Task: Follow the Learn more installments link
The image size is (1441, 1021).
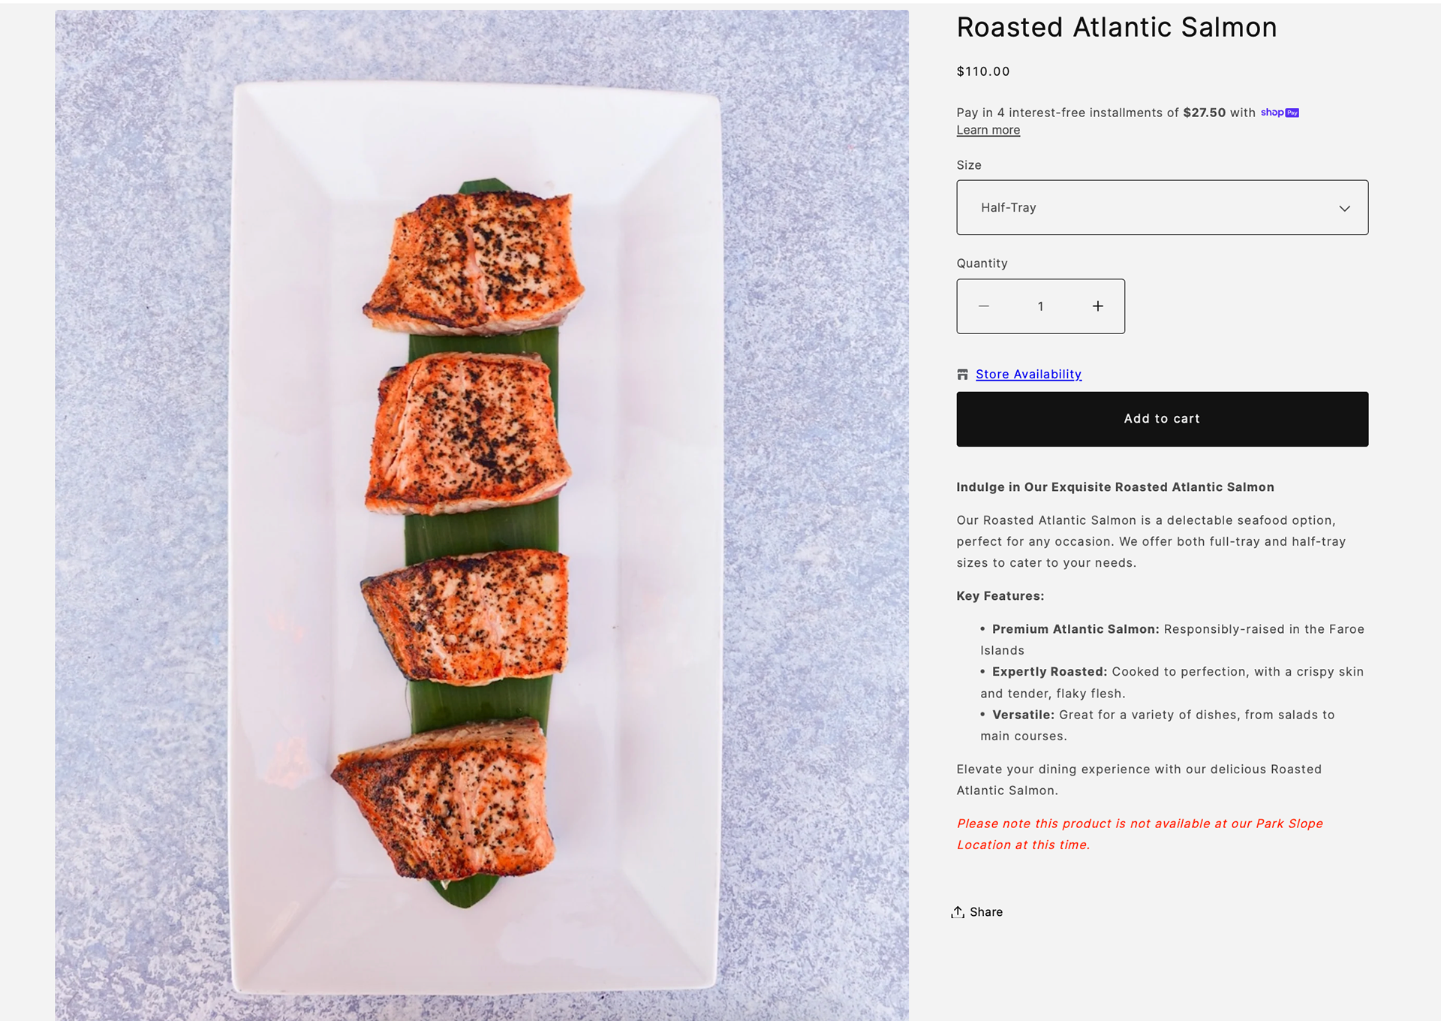Action: tap(988, 131)
